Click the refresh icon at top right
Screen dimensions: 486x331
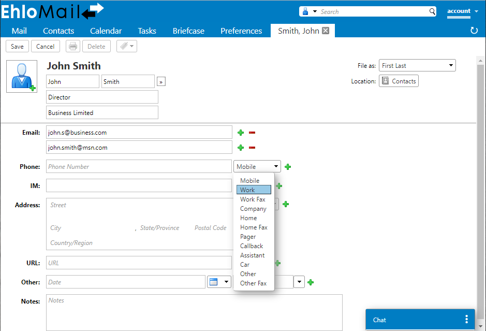coord(474,31)
